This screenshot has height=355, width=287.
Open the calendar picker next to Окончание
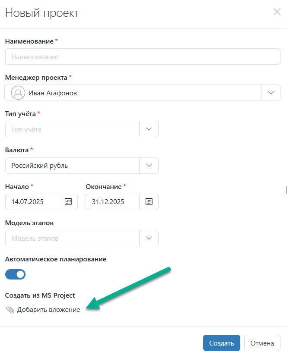149,201
